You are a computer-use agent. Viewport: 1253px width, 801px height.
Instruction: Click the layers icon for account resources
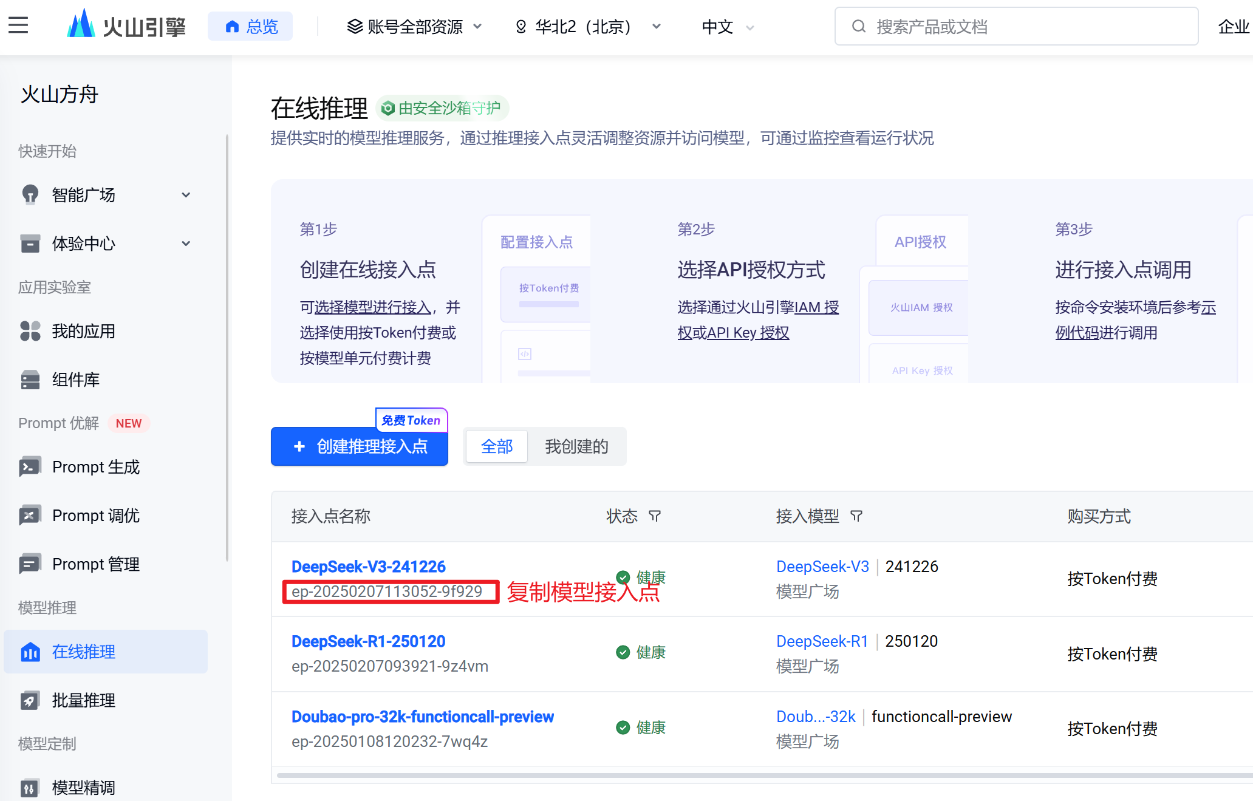click(x=355, y=27)
